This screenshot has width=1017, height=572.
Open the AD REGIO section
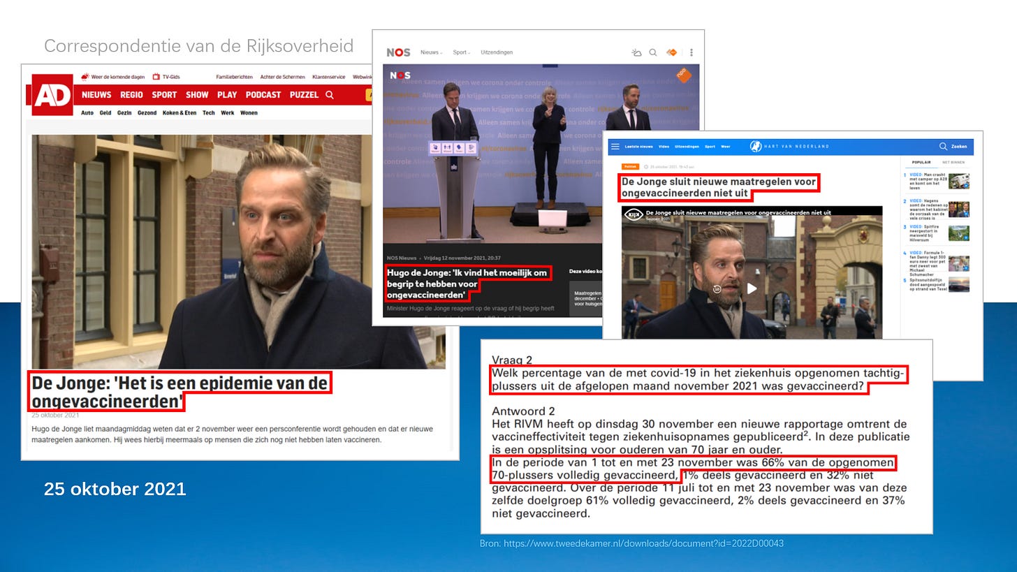(131, 95)
